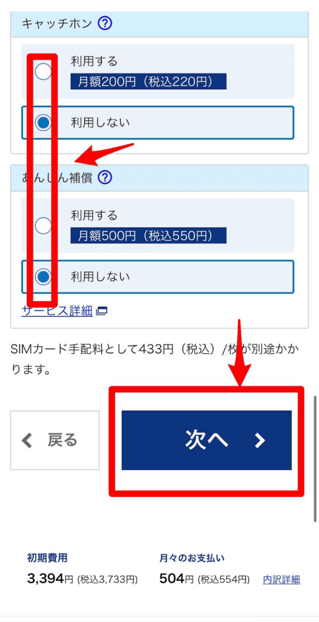The width and height of the screenshot is (319, 622).
Task: Click the 月額500円（税込550円） price label
Action: pyautogui.click(x=148, y=235)
